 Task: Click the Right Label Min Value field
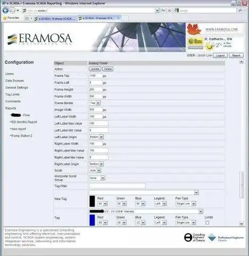(98, 157)
